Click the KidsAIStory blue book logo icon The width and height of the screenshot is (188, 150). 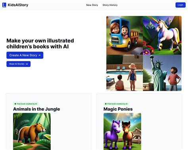click(x=4, y=5)
